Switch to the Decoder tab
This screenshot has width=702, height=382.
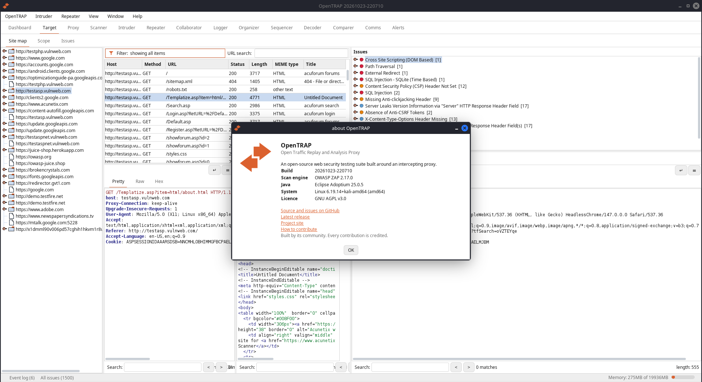click(x=312, y=27)
